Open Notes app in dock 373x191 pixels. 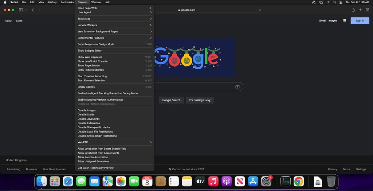(187, 182)
